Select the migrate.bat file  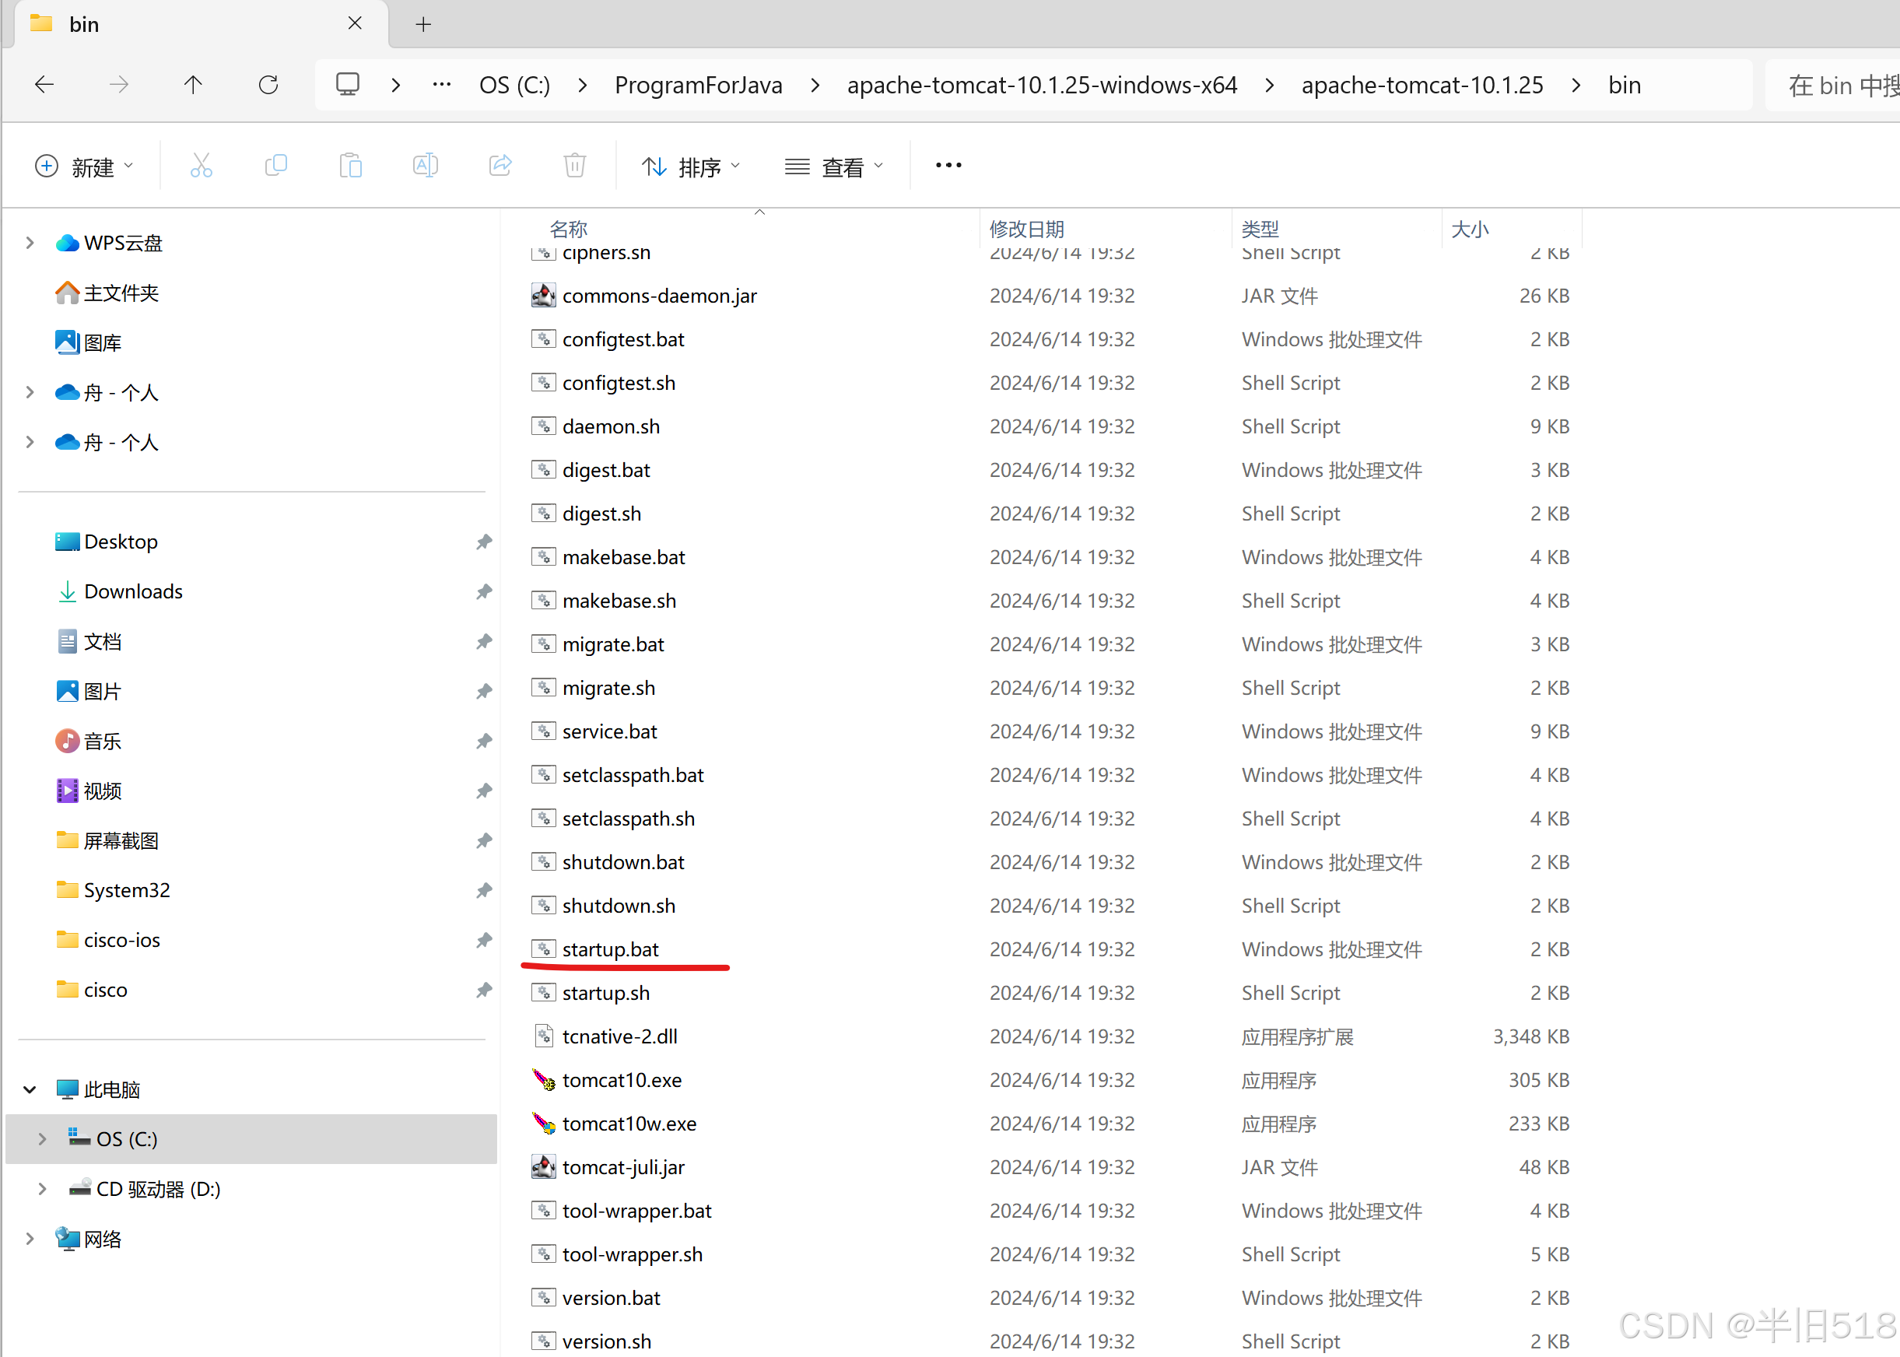pyautogui.click(x=613, y=644)
